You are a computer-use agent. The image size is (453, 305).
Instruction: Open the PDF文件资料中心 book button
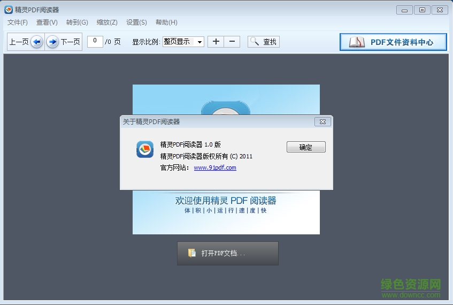pyautogui.click(x=393, y=42)
